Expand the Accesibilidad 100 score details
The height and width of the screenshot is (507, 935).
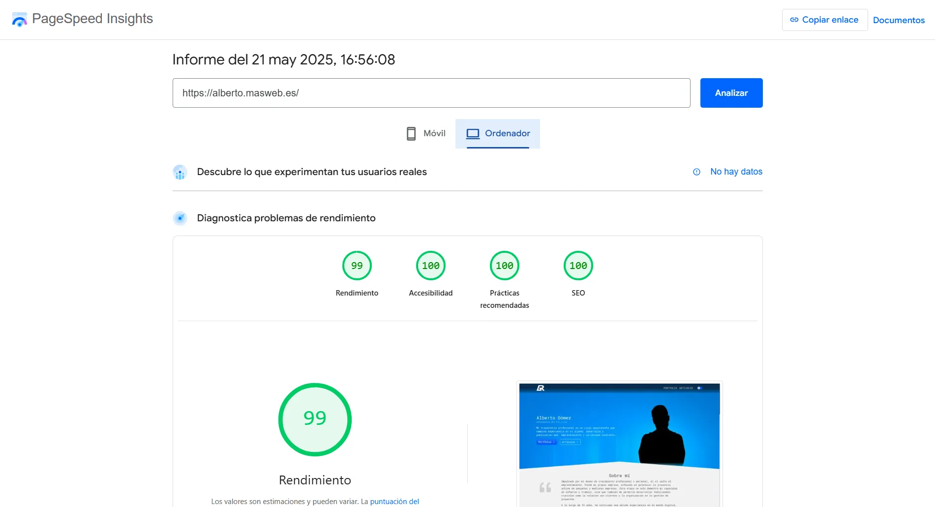pyautogui.click(x=430, y=266)
